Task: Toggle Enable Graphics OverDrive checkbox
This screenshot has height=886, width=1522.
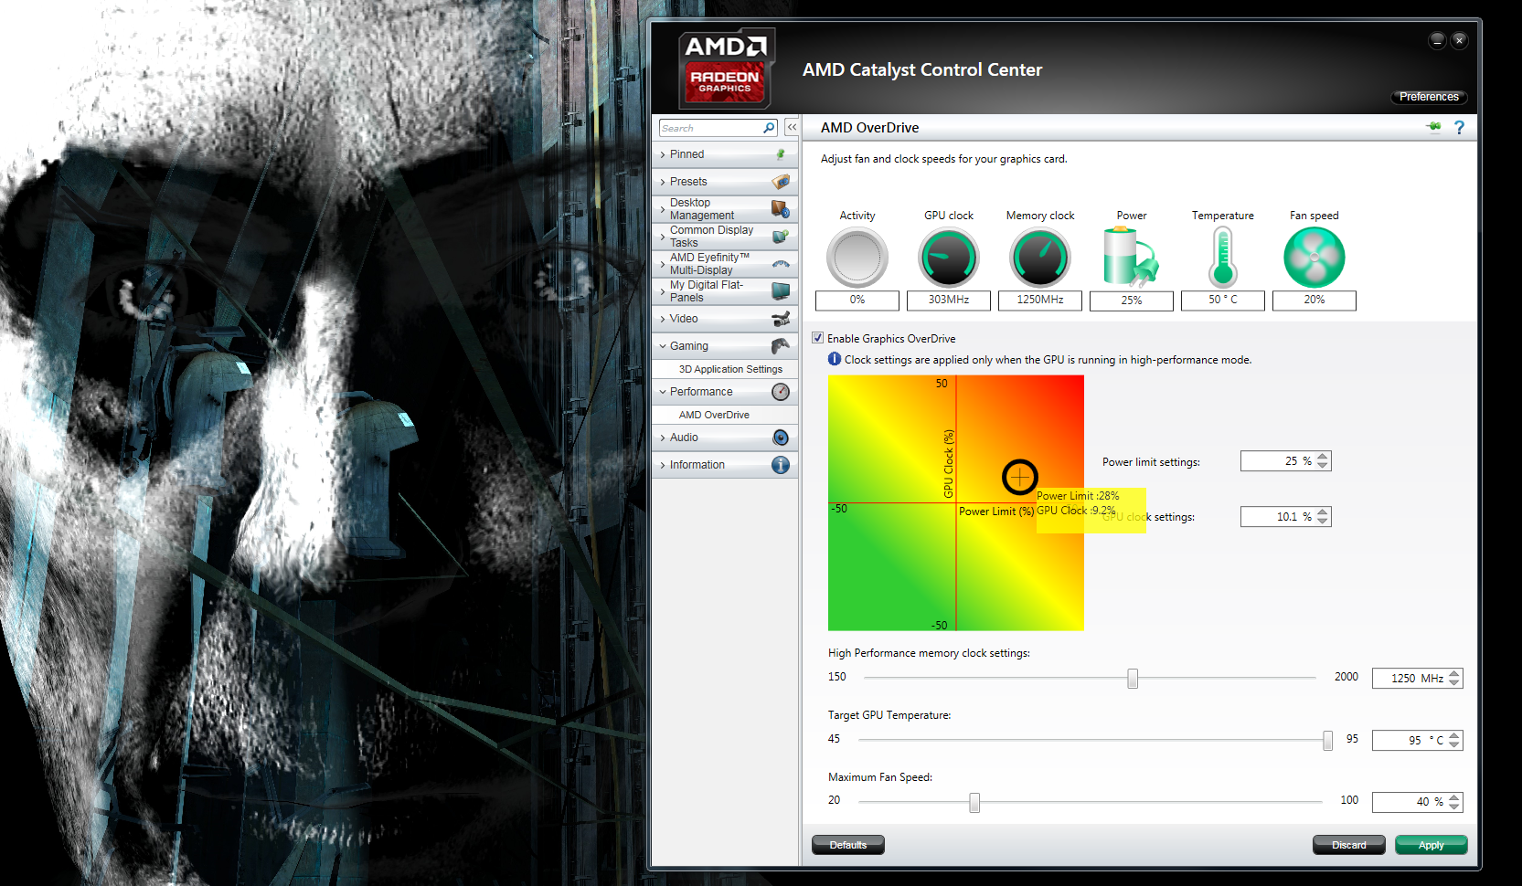Action: 818,338
